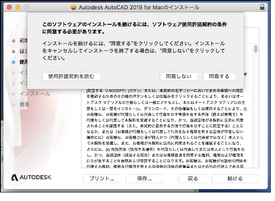Click the license agreement text area
275x201 pixels.
[167, 129]
